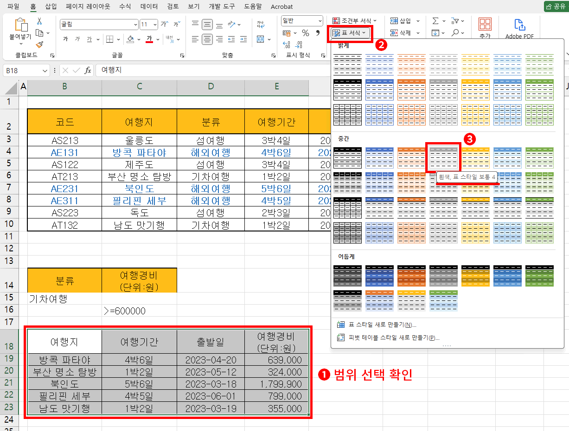Click the text orientation icon
The width and height of the screenshot is (569, 431).
coord(232,24)
